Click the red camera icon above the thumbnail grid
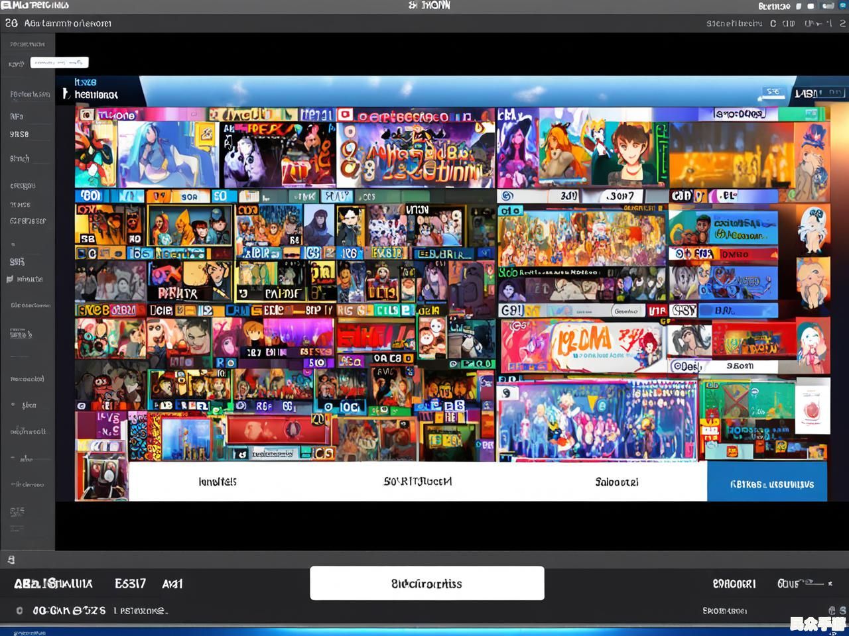Viewport: 849px width, 636px height. point(345,115)
